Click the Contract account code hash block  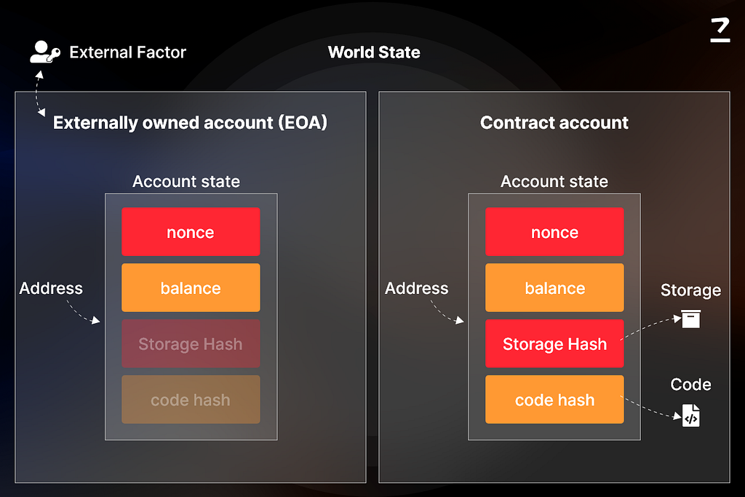tap(554, 399)
